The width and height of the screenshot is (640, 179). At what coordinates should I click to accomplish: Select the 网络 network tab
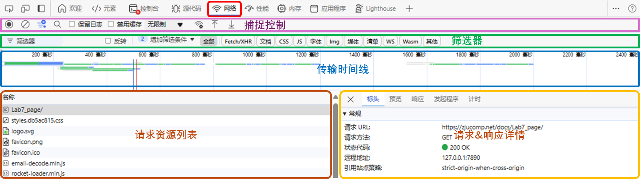pos(224,9)
